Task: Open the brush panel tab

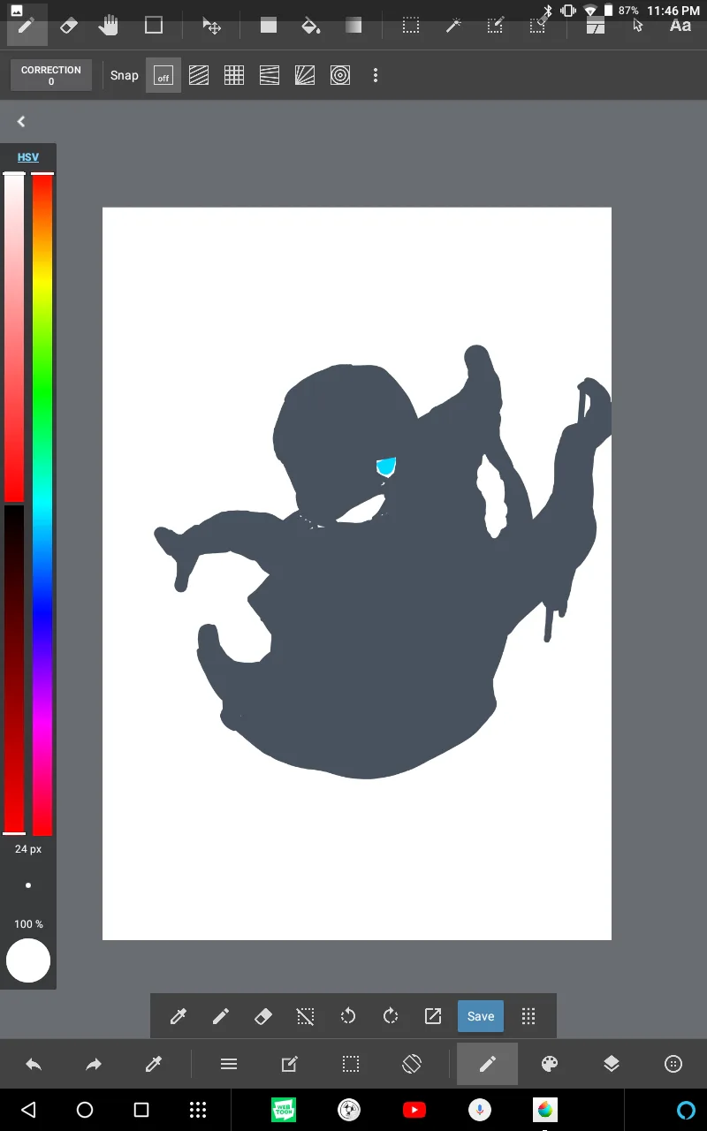Action: point(487,1065)
